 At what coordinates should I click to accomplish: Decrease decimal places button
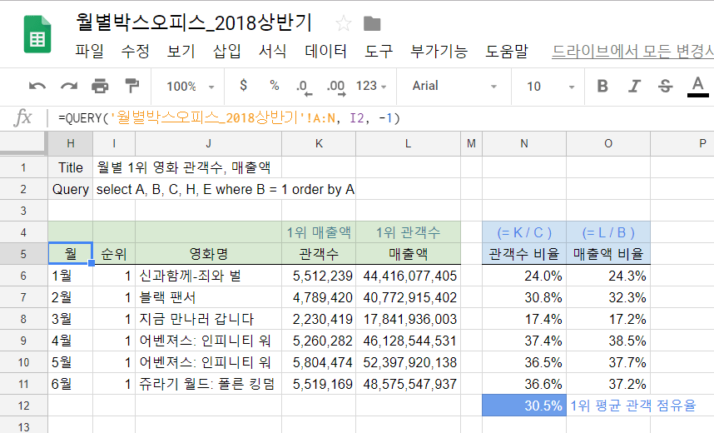[x=302, y=86]
